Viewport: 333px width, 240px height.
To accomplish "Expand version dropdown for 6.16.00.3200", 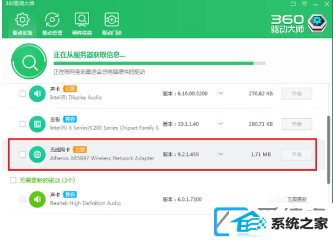I will (221, 93).
